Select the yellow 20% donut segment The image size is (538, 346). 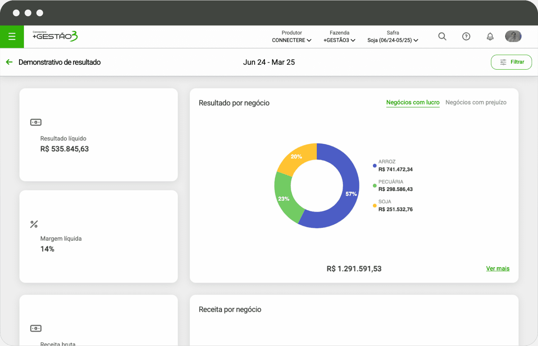tap(297, 156)
